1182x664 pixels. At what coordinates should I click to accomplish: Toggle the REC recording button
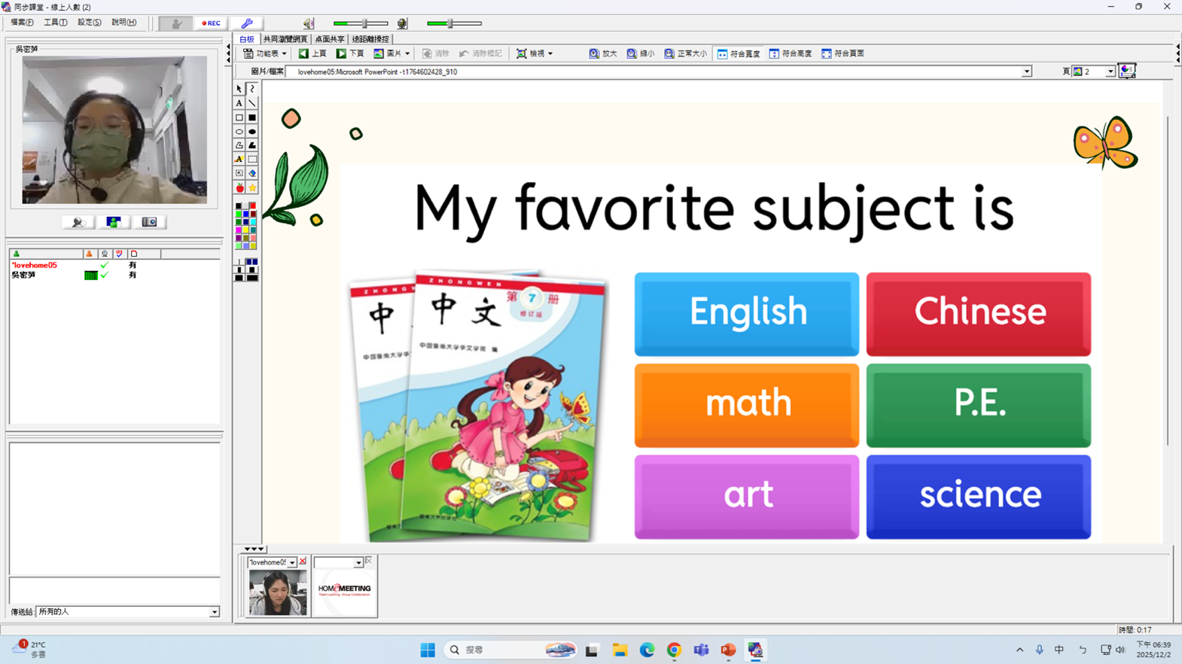(x=211, y=23)
